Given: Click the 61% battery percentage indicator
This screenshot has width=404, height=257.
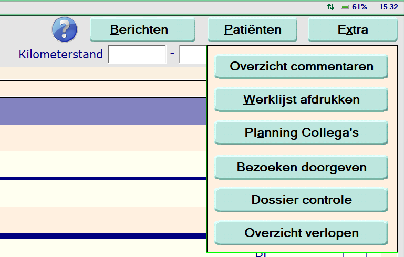Looking at the screenshot, I should tap(360, 7).
